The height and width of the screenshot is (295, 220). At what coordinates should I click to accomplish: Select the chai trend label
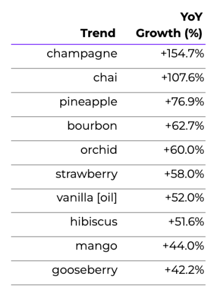pyautogui.click(x=105, y=77)
